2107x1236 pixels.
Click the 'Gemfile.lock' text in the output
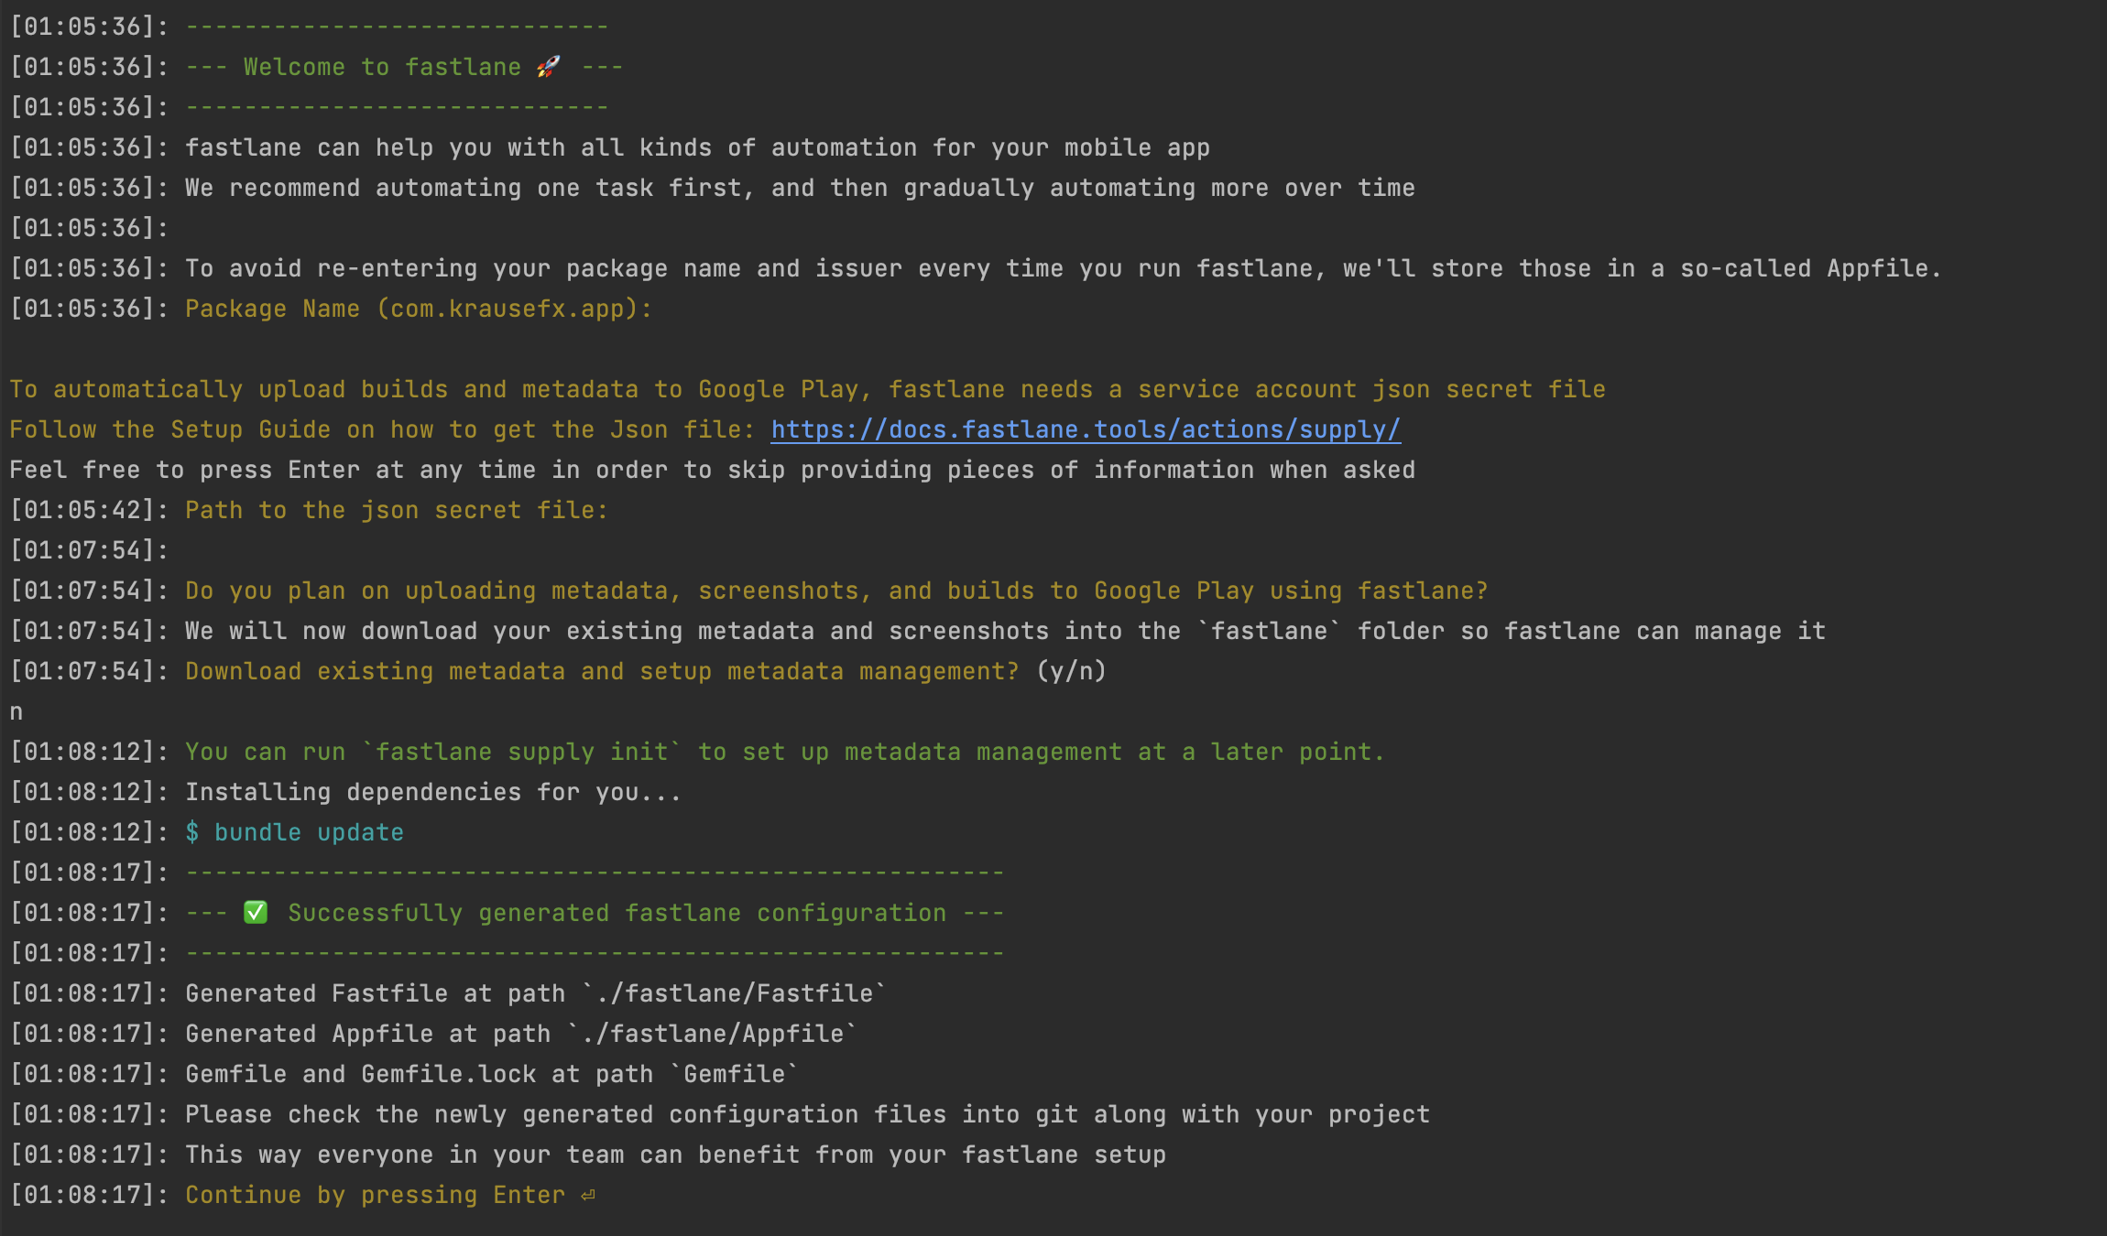coord(448,1074)
